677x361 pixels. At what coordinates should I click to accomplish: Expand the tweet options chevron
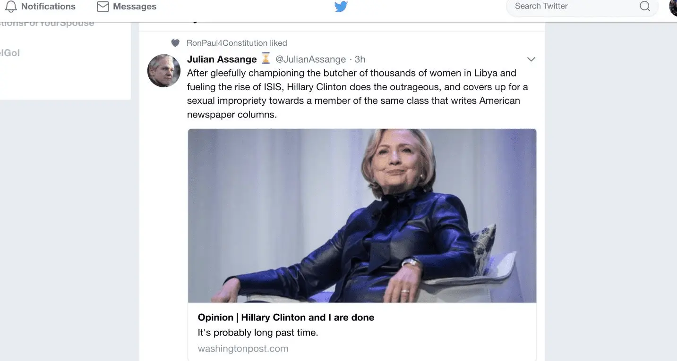pyautogui.click(x=531, y=59)
